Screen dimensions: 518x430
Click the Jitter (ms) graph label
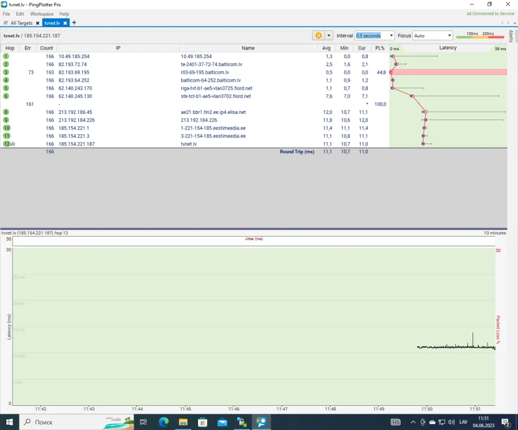pos(254,239)
